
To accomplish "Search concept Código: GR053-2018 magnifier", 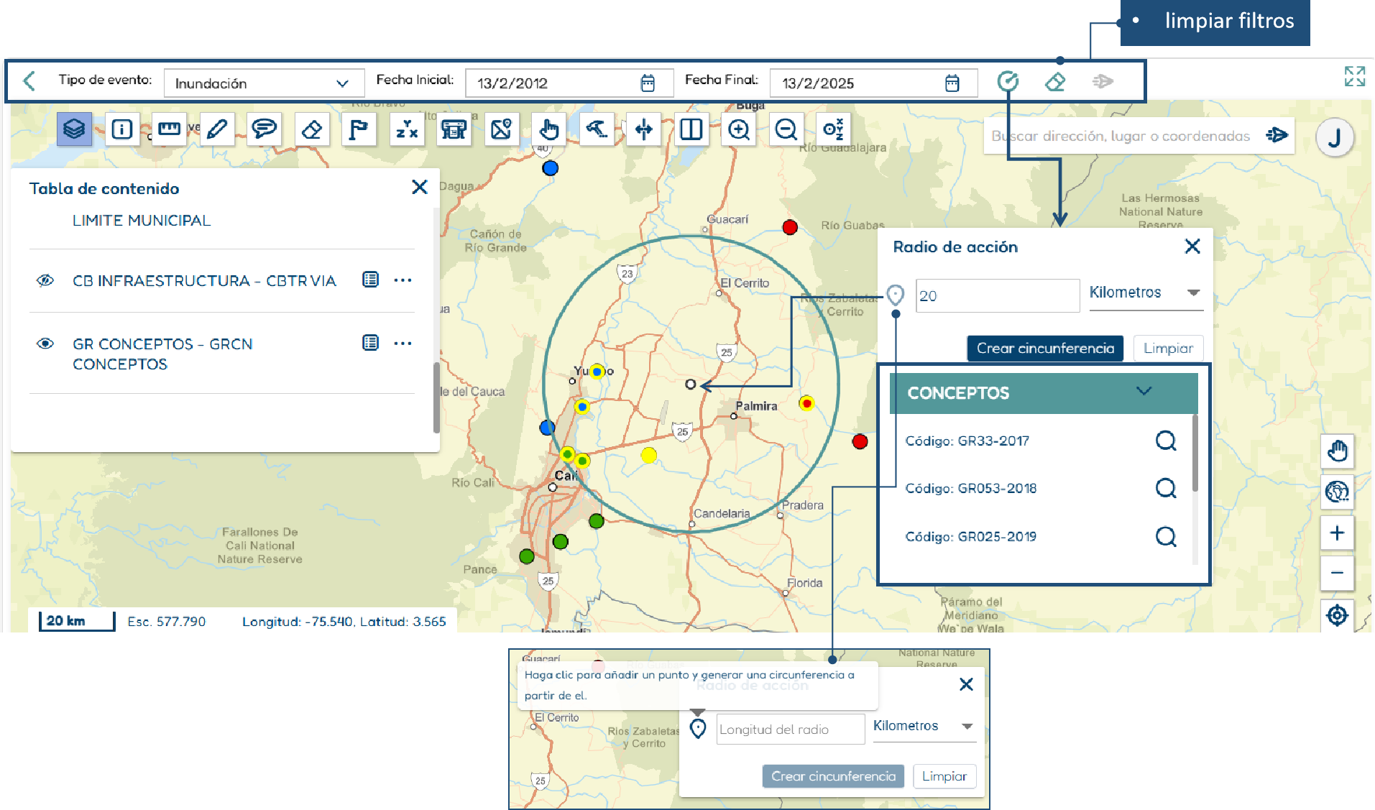I will (x=1166, y=489).
